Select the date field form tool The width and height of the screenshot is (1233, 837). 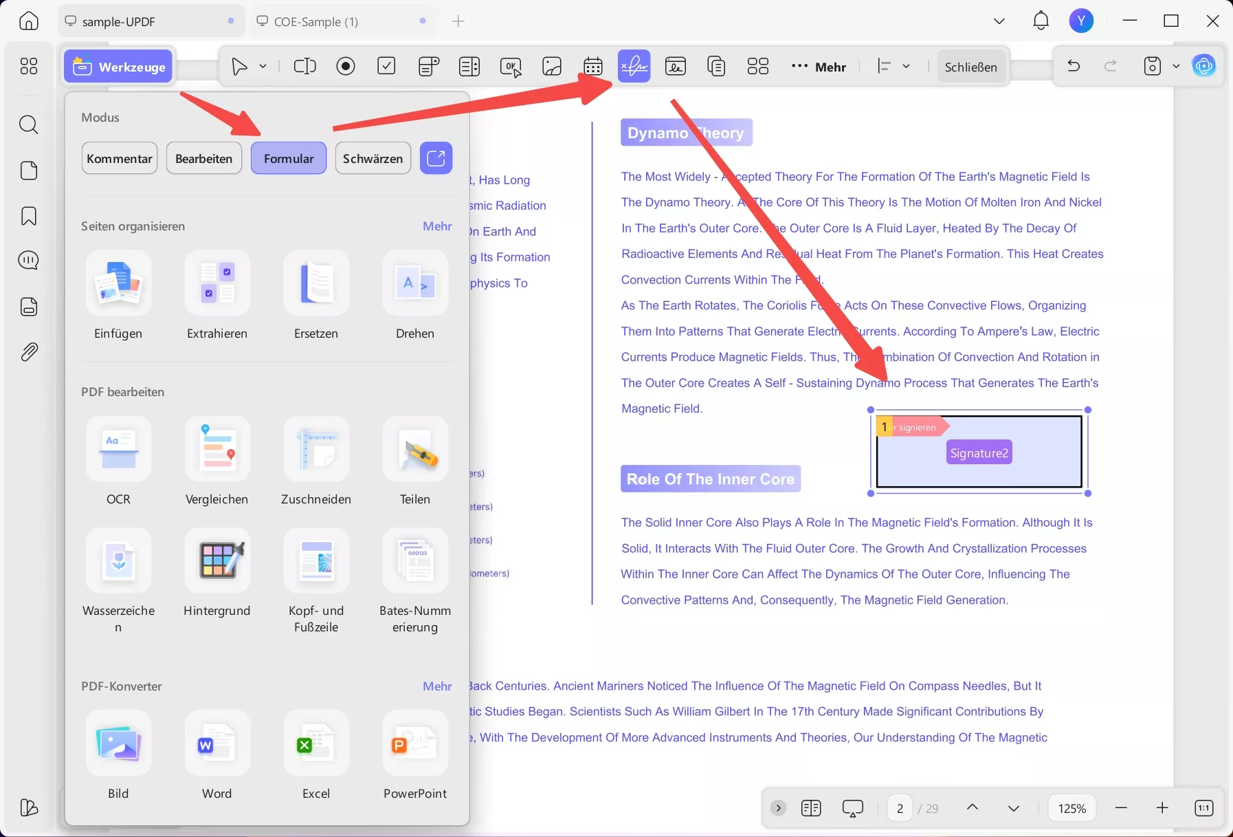pyautogui.click(x=593, y=66)
